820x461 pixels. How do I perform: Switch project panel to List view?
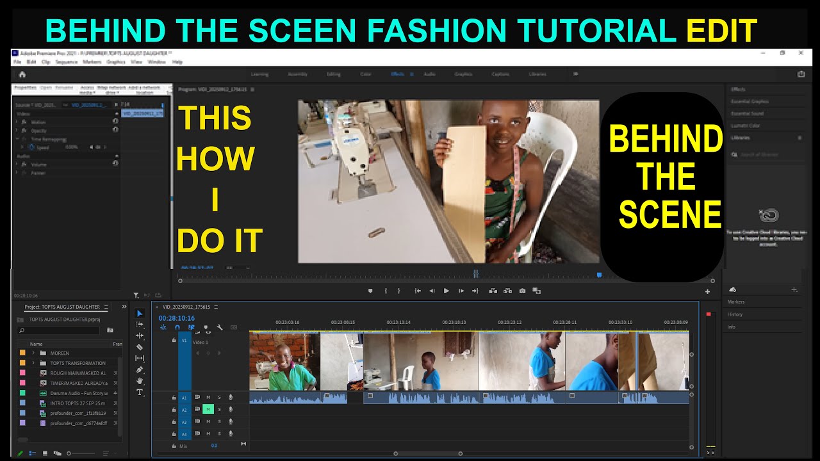pos(33,453)
